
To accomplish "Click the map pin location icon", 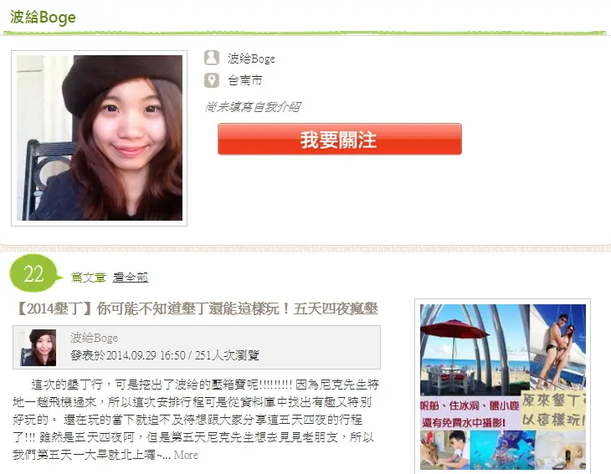I will [x=212, y=80].
